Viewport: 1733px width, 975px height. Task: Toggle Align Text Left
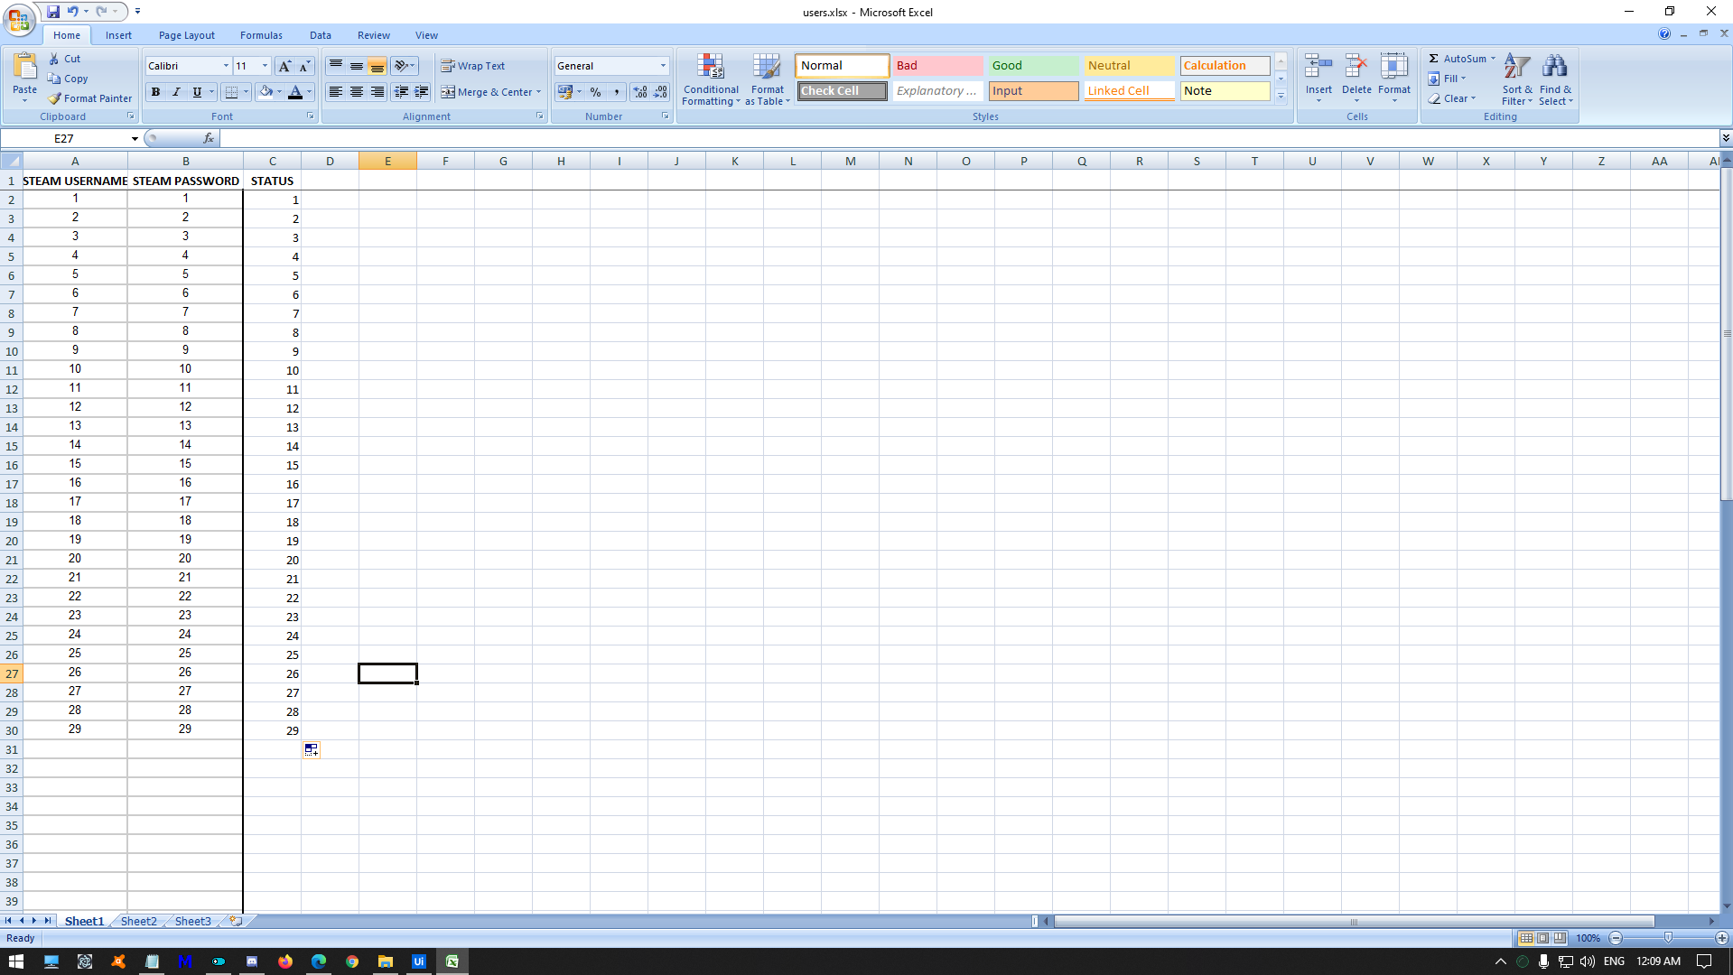coord(336,92)
